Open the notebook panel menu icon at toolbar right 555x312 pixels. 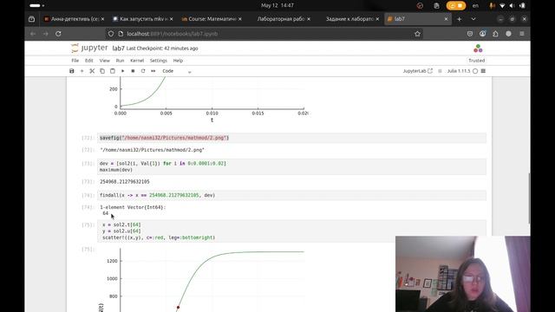coord(483,71)
